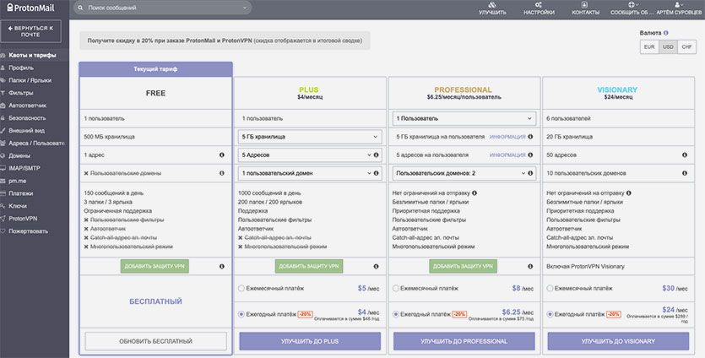This screenshot has width=705, height=358.
Task: Click info icon in FREE plan 1 адрес row
Action: tap(222, 155)
